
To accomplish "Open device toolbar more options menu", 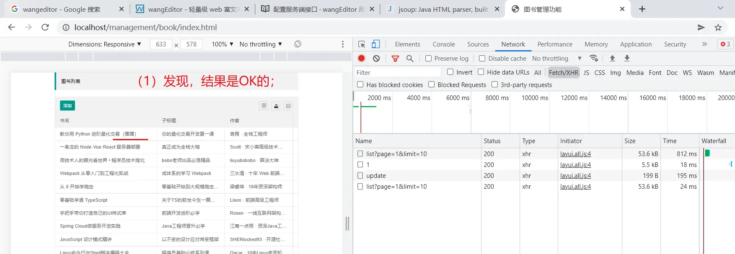I will (x=343, y=44).
